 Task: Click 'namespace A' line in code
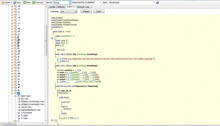point(57,27)
